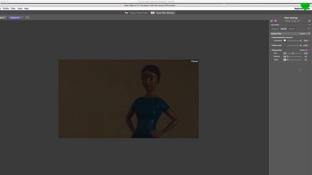Click the add variant icon beside Variant #1

tap(27, 17)
